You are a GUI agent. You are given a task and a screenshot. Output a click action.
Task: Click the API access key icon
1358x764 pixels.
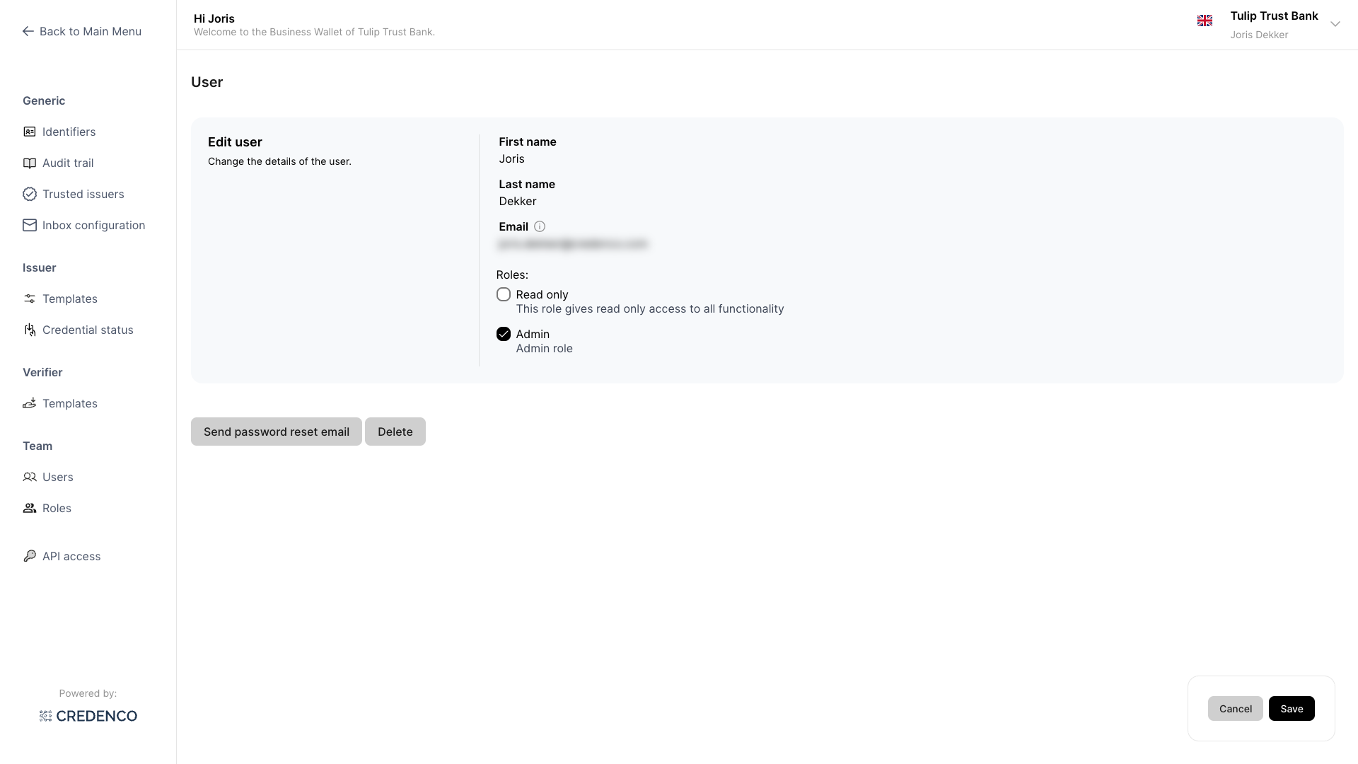click(29, 556)
